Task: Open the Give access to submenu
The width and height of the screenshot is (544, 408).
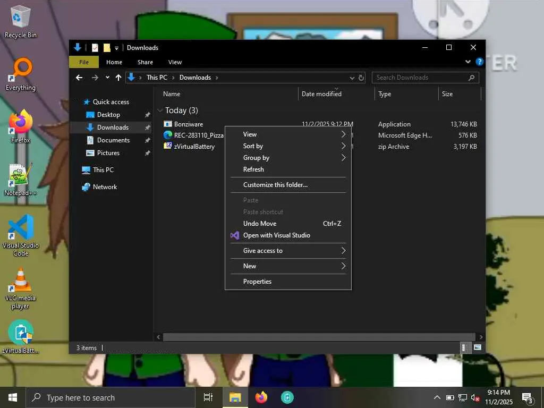Action: (x=288, y=251)
